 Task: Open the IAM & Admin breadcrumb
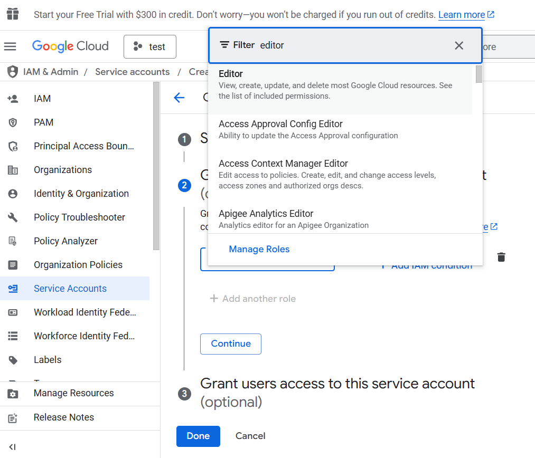[x=51, y=72]
